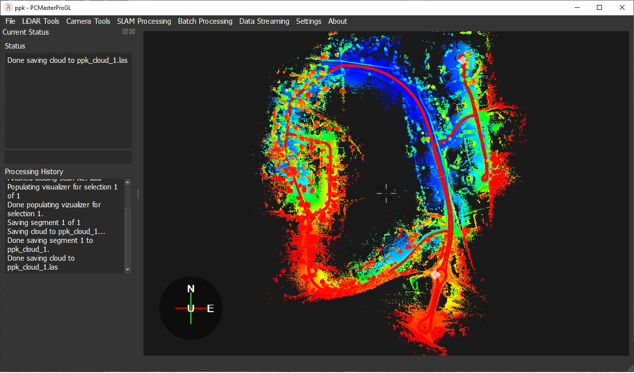
Task: Click the Processing History scroll-up arrow
Action: tap(127, 181)
